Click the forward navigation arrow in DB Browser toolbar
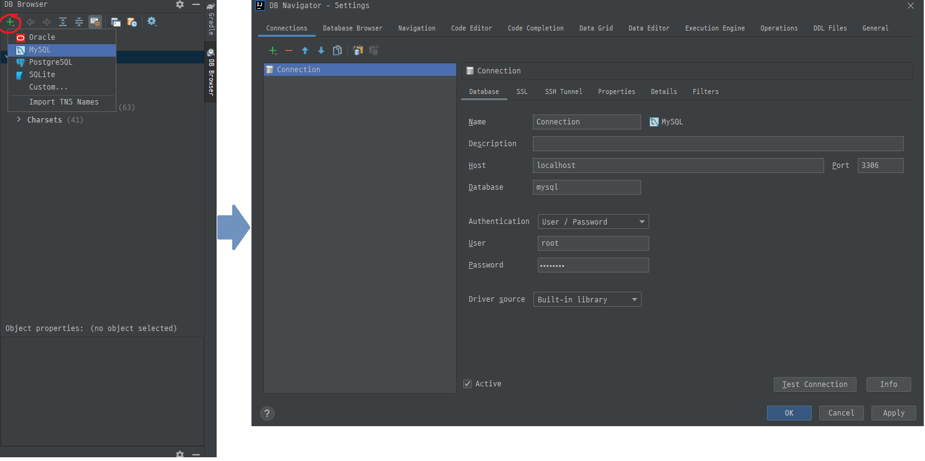925x461 pixels. tap(47, 22)
